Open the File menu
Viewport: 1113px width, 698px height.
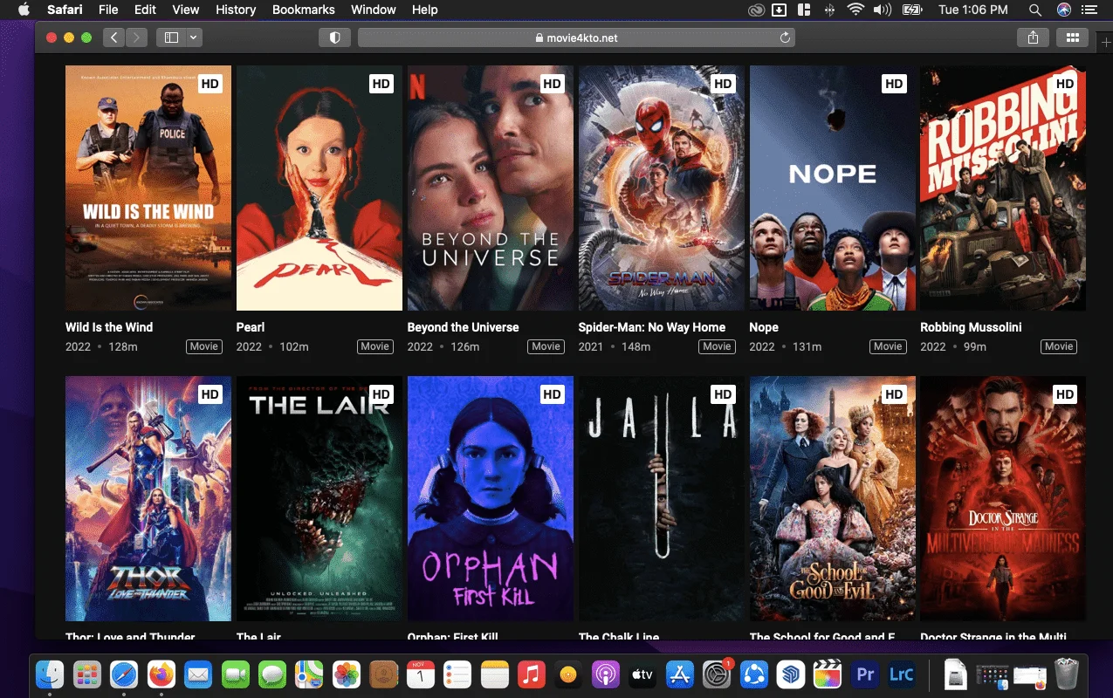(x=108, y=10)
